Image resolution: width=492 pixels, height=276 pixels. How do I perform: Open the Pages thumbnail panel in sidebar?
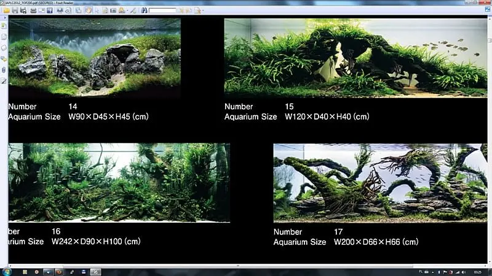pos(4,37)
